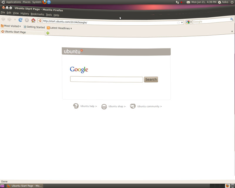Go to the home page
Screen dimensions: 235x188
click(x=33, y=20)
